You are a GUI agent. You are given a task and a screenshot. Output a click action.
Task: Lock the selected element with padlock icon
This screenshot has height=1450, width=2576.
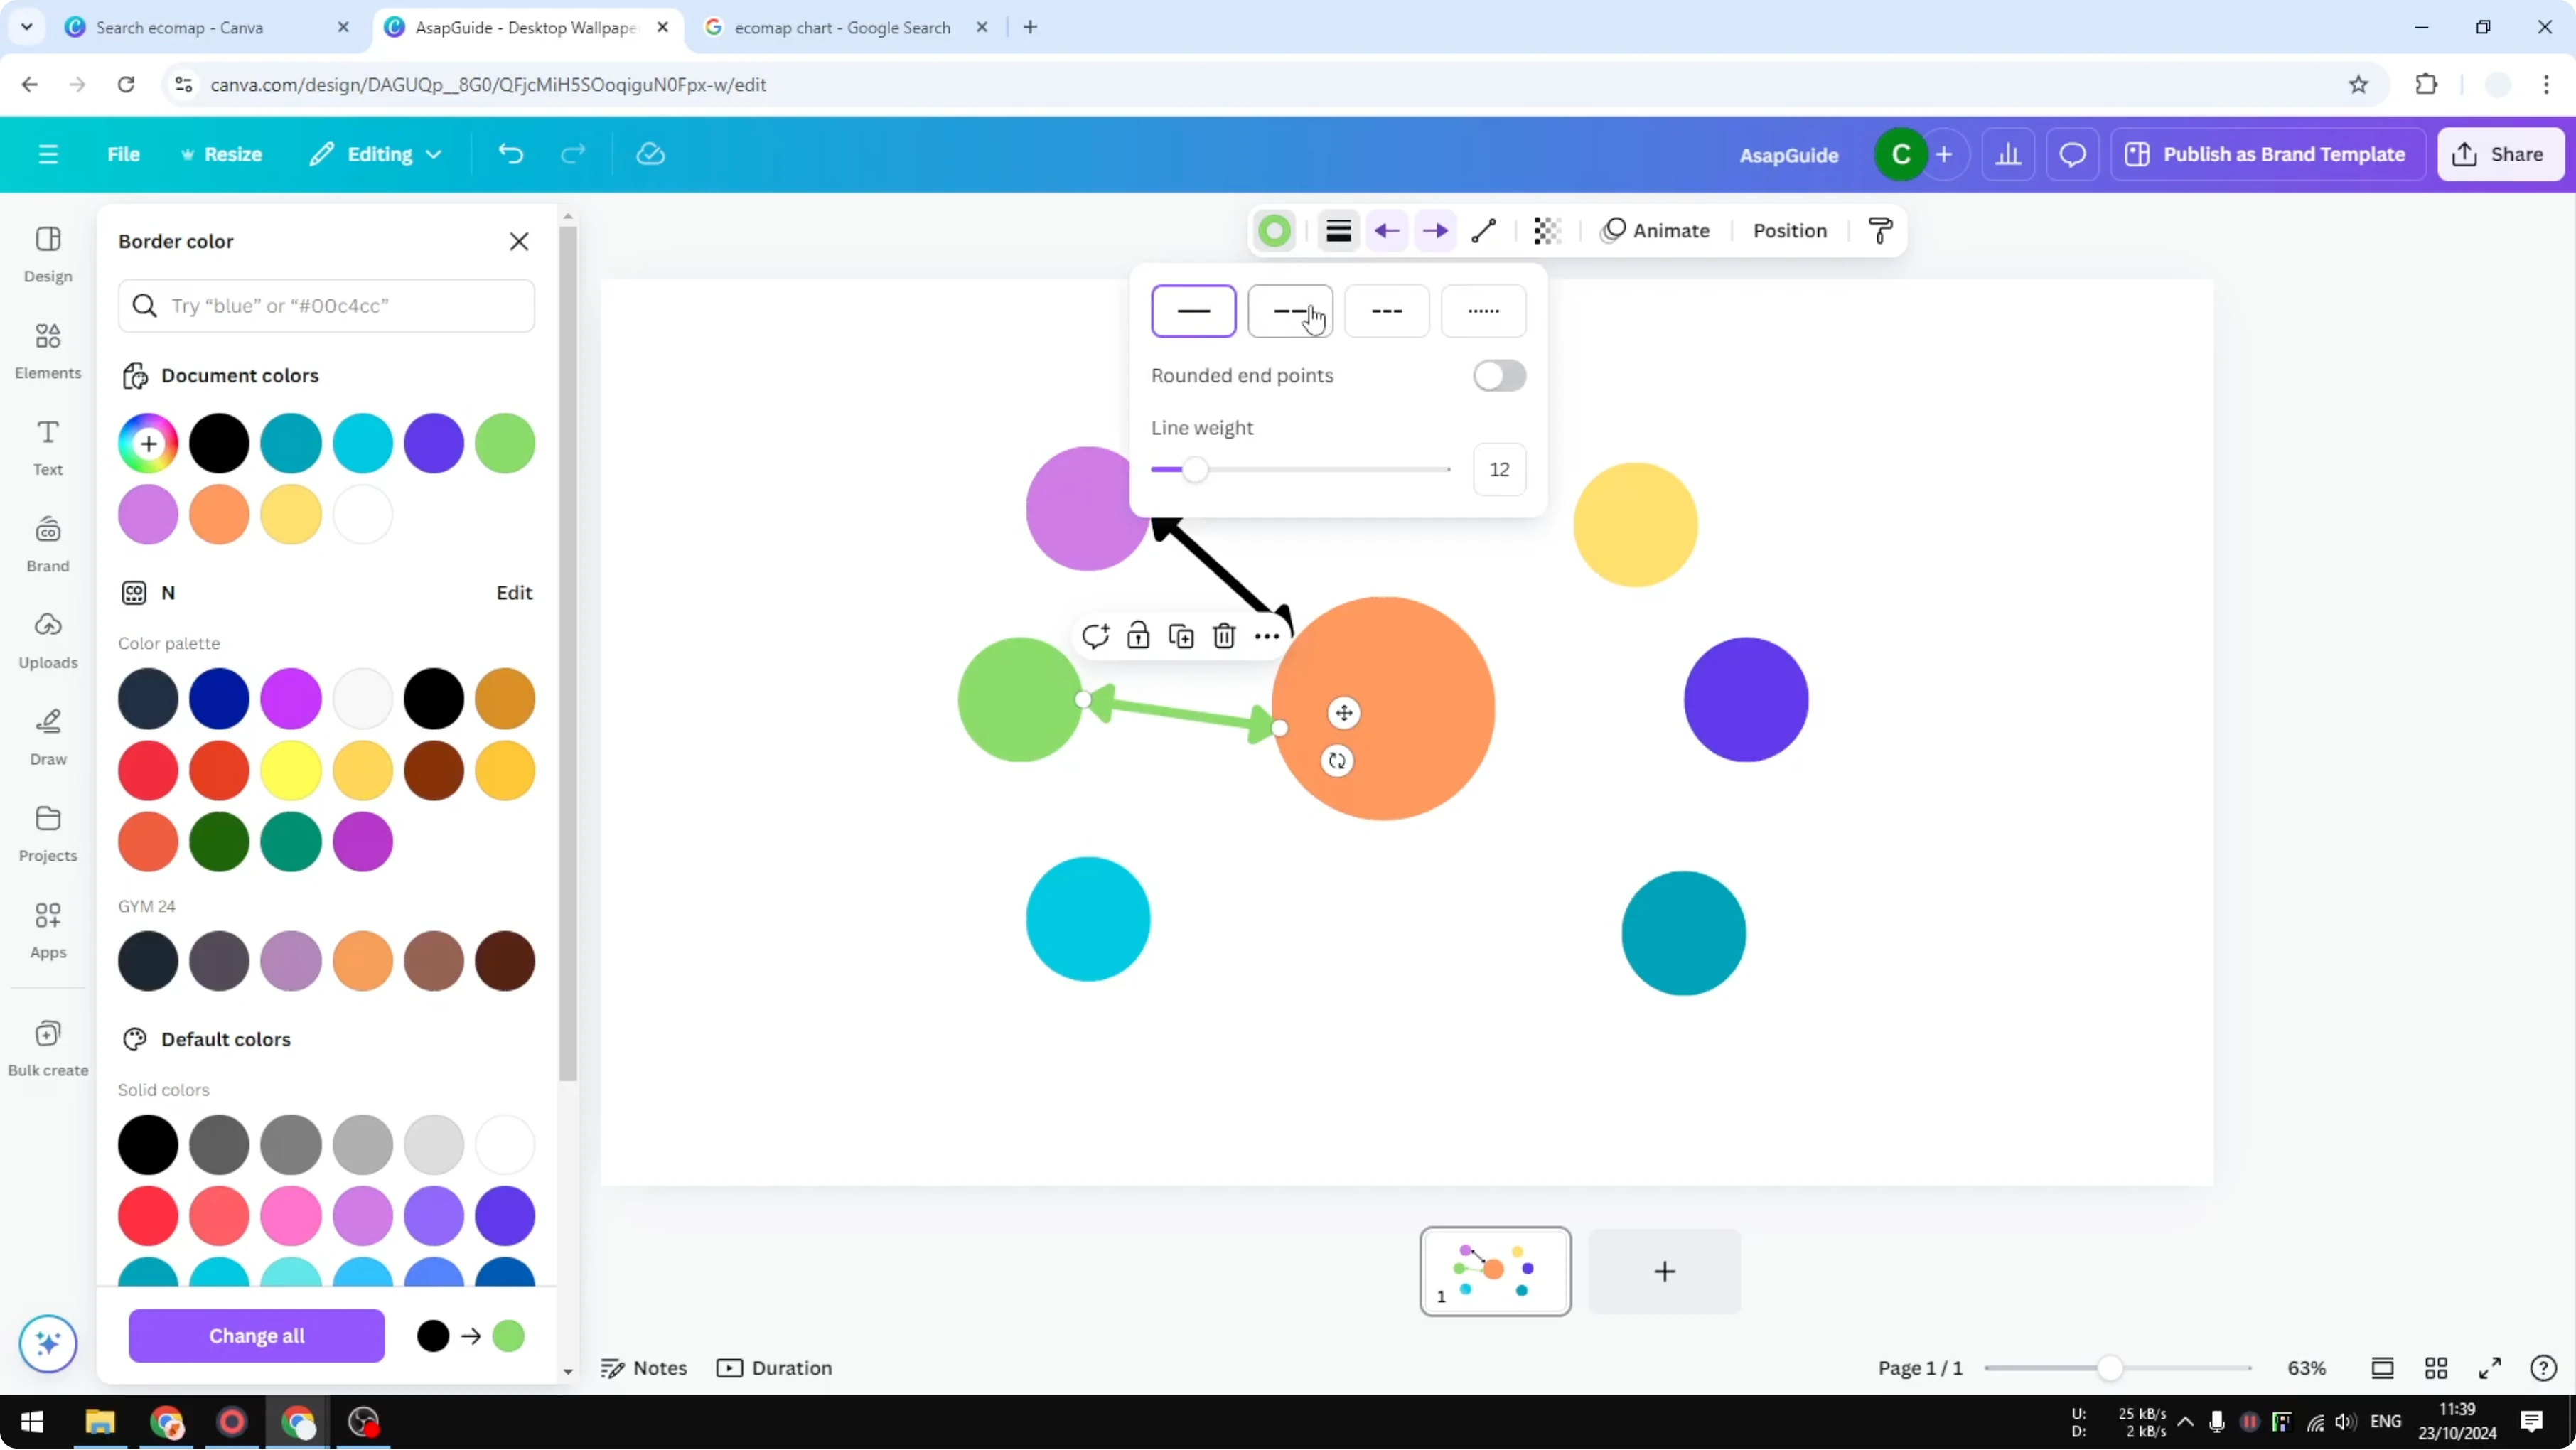pos(1138,635)
